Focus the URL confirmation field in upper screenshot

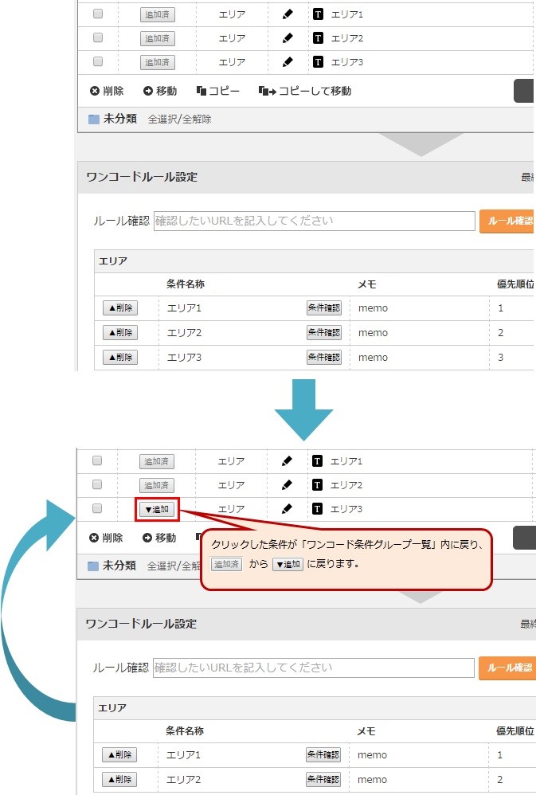point(315,221)
